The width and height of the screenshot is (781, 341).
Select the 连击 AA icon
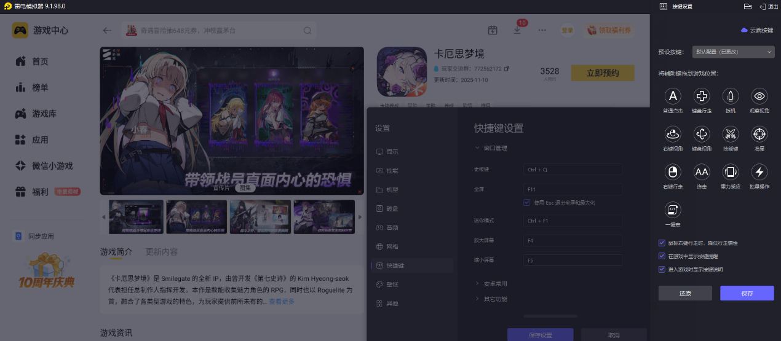coord(702,171)
